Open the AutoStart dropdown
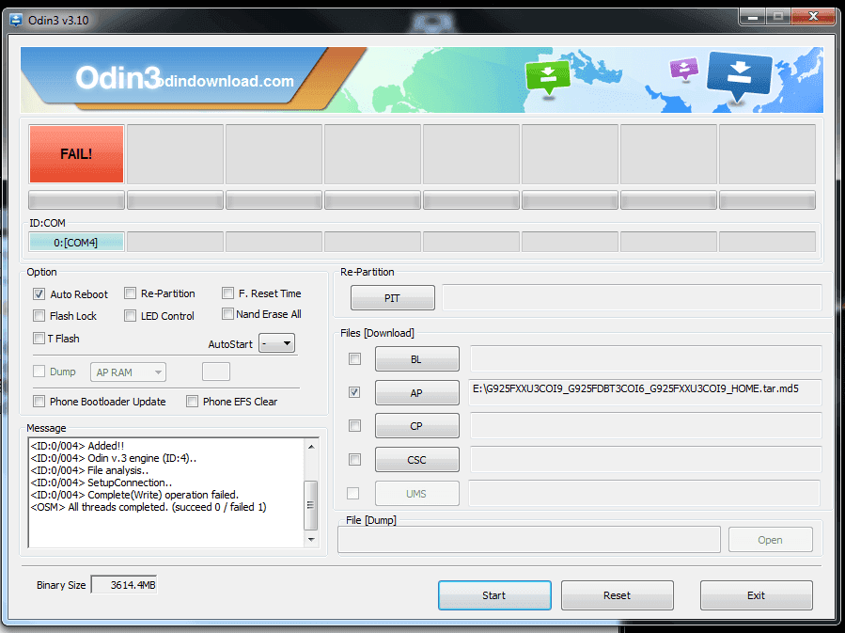Viewport: 845px width, 633px height. [x=276, y=343]
